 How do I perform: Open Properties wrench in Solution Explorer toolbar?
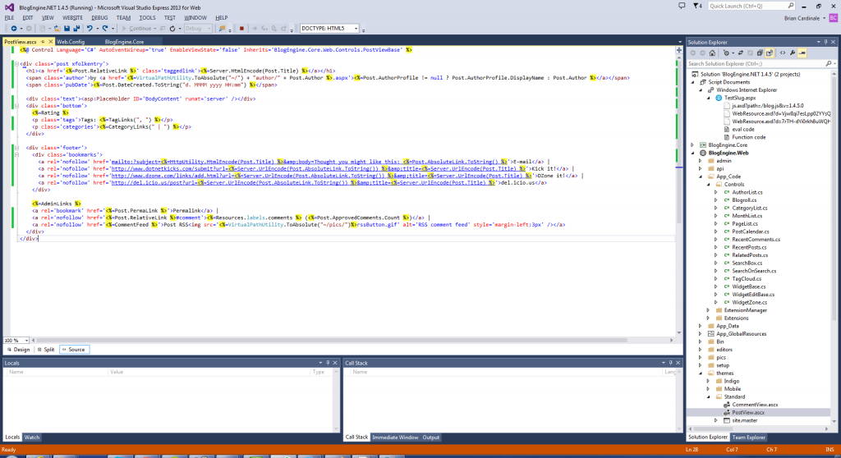point(792,53)
